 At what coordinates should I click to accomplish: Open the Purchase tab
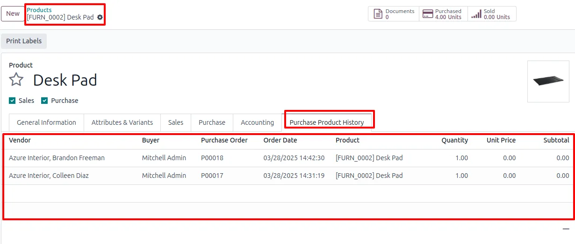pos(212,122)
